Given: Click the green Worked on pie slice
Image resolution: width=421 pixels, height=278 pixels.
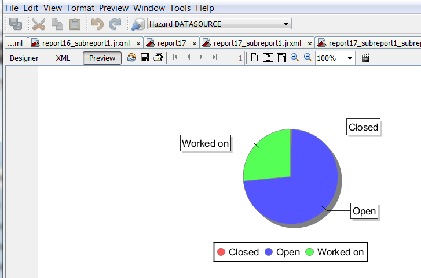Looking at the screenshot, I should point(271,158).
